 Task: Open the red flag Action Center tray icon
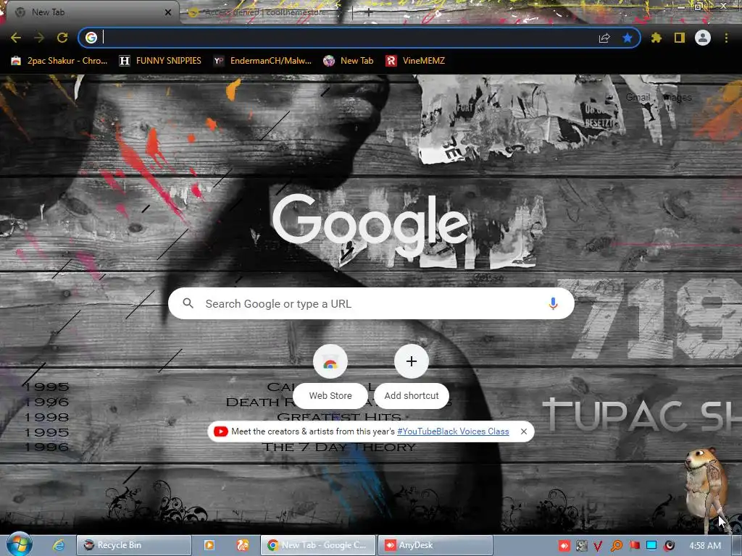(635, 546)
